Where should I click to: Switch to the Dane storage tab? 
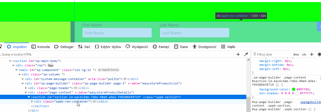click(181, 47)
